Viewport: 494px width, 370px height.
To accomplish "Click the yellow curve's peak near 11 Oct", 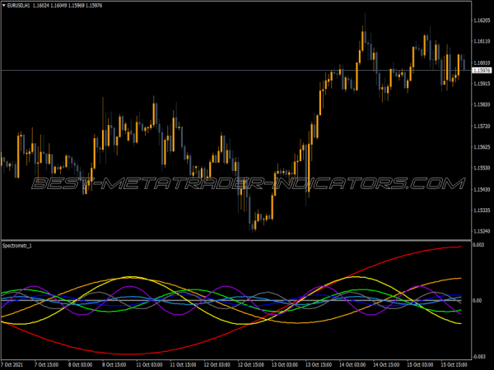I will pos(128,277).
